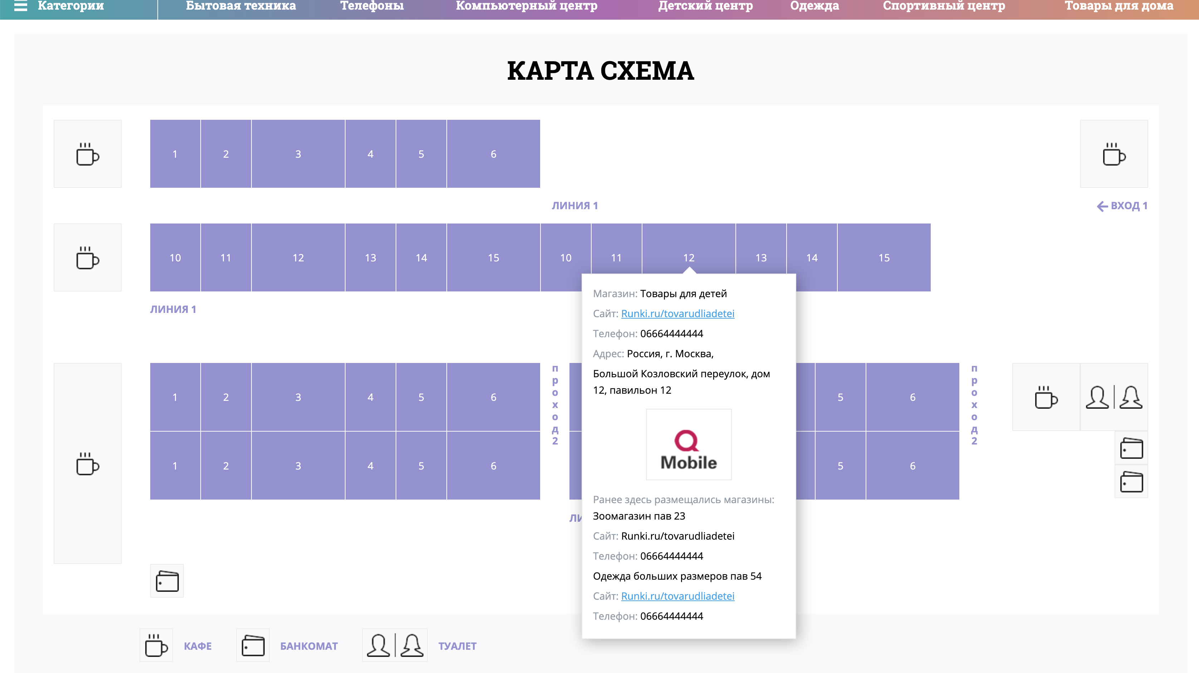The image size is (1199, 673).
Task: Click the cafe icon beside the toilet icon on the map
Action: 1046,397
